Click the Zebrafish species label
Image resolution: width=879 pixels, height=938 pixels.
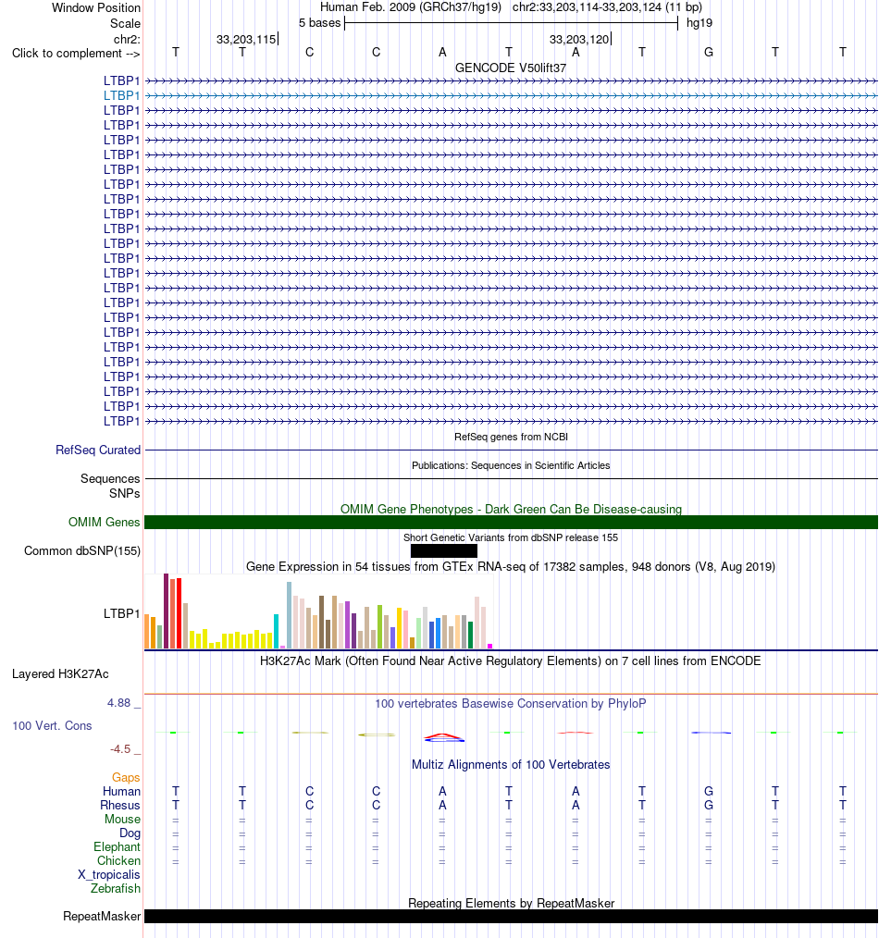(116, 888)
